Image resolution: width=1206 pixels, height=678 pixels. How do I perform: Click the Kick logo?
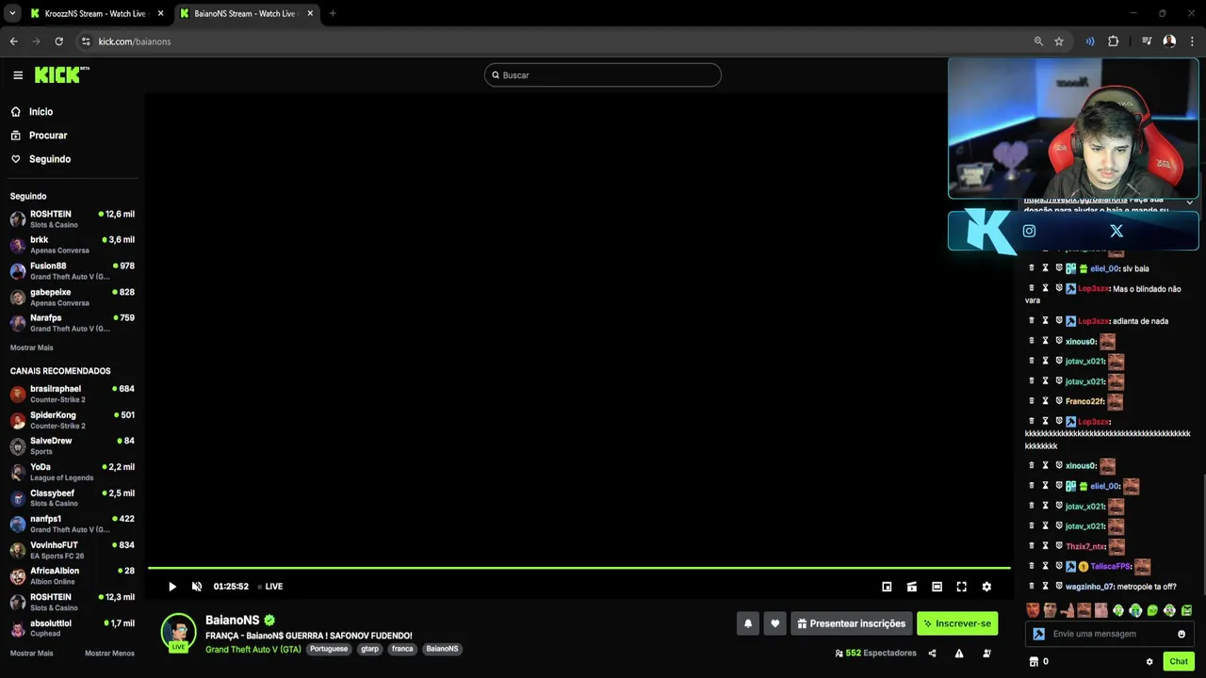coord(61,75)
